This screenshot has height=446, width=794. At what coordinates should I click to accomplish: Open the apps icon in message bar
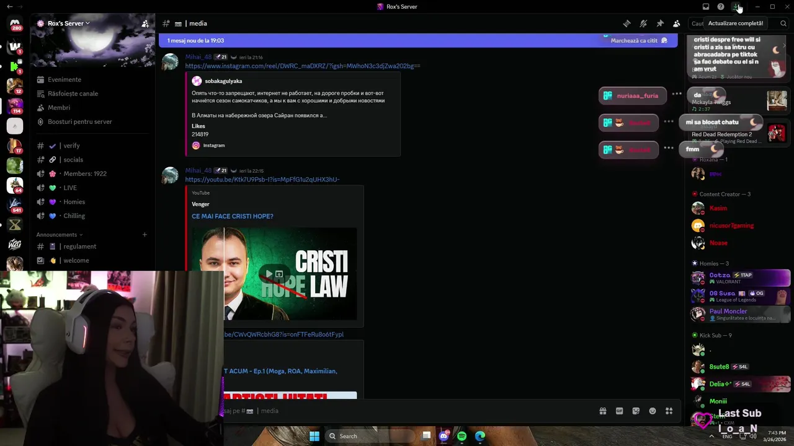click(x=669, y=411)
